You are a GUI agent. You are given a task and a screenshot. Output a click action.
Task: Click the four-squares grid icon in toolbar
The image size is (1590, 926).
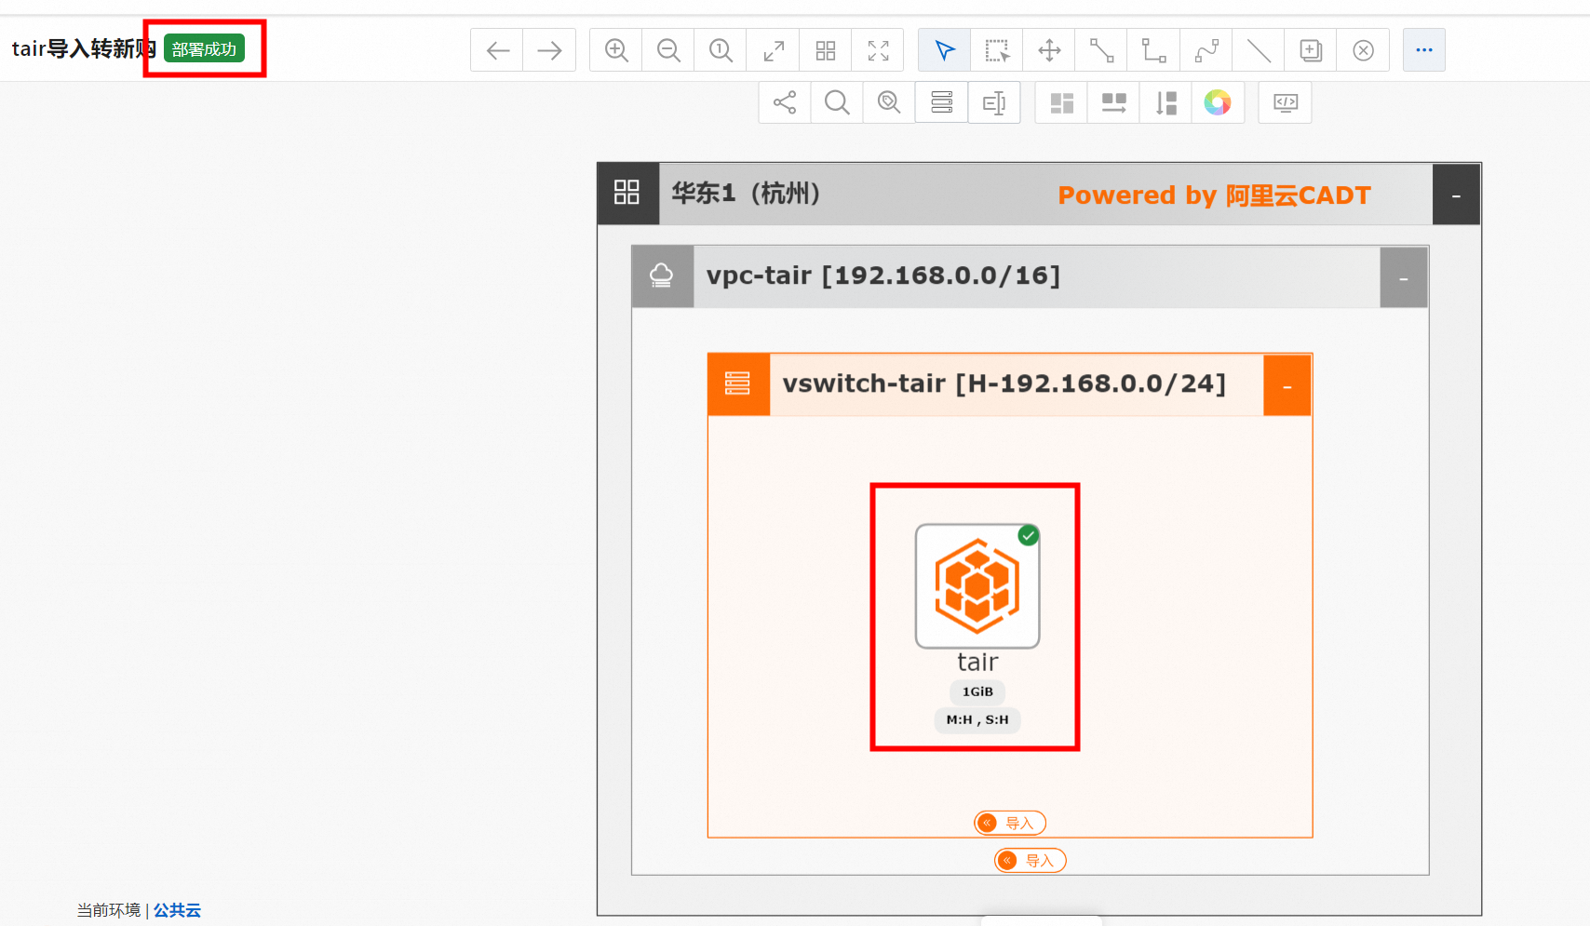(x=825, y=50)
